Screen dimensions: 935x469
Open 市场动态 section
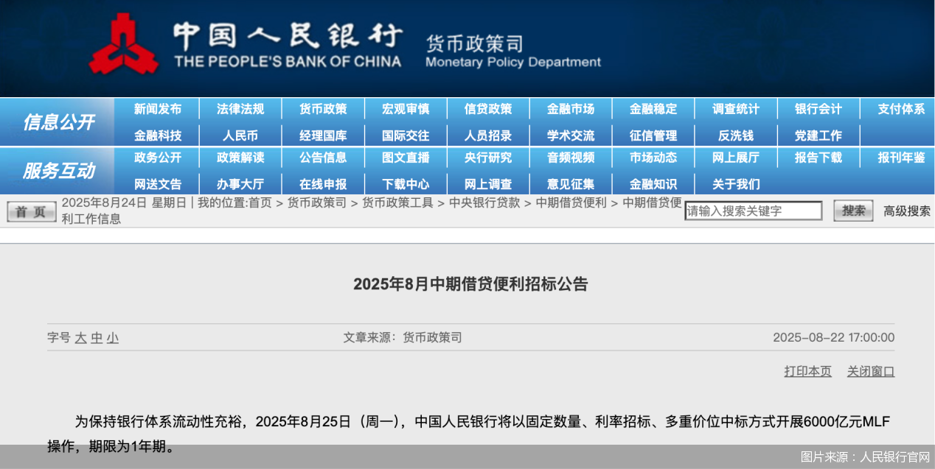653,158
